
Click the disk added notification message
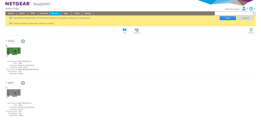pyautogui.click(x=52, y=18)
